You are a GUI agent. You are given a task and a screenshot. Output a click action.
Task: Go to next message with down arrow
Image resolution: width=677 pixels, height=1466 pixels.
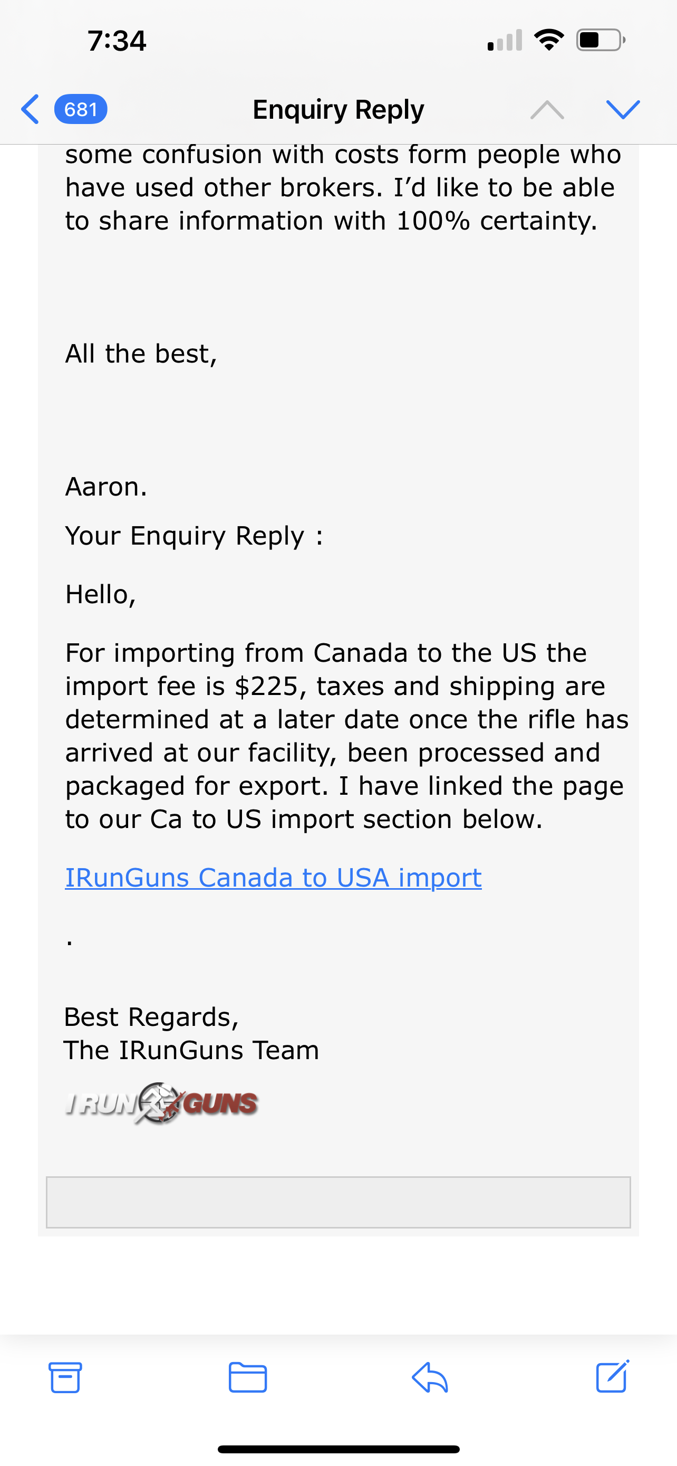click(x=623, y=109)
